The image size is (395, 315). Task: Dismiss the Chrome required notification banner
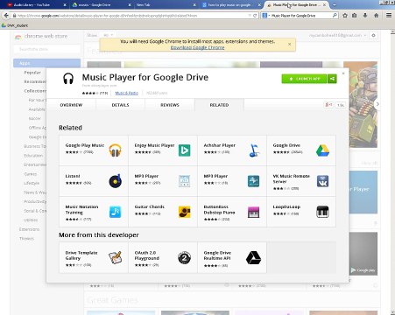coord(289,44)
